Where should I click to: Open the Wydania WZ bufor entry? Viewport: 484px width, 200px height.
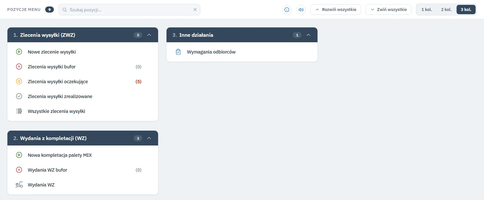(83, 170)
